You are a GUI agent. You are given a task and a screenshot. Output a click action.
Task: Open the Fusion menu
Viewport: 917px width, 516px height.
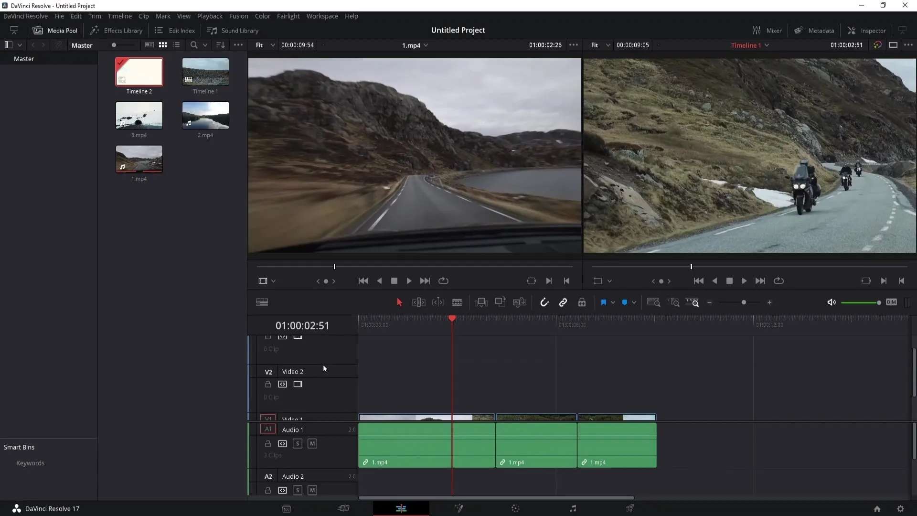coord(238,16)
